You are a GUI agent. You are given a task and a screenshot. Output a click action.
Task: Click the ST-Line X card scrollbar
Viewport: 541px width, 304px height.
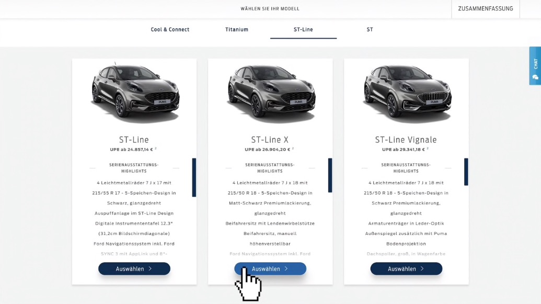330,175
